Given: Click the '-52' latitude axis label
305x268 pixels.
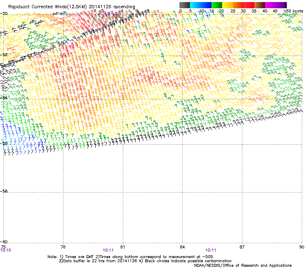Looking at the screenshot, I should coord(4,55).
